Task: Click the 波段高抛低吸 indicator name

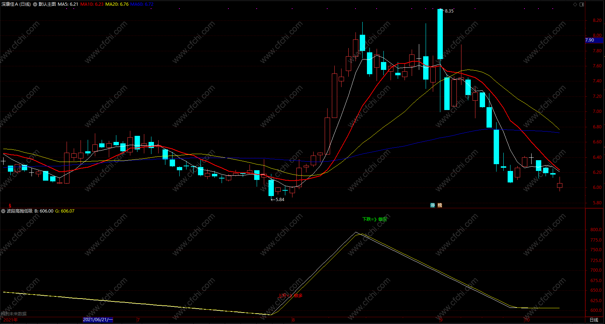Action: point(20,211)
